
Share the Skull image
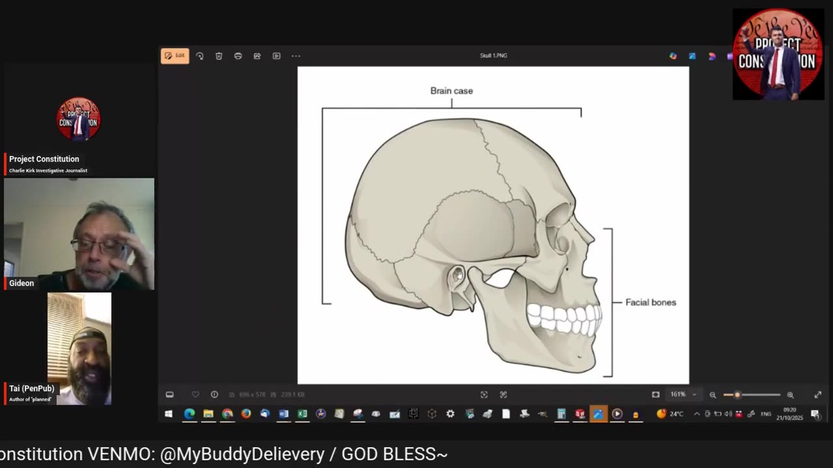point(257,56)
